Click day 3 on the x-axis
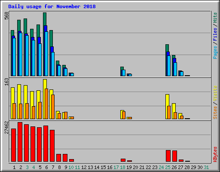Screen dimensions: 220x172 27,167
